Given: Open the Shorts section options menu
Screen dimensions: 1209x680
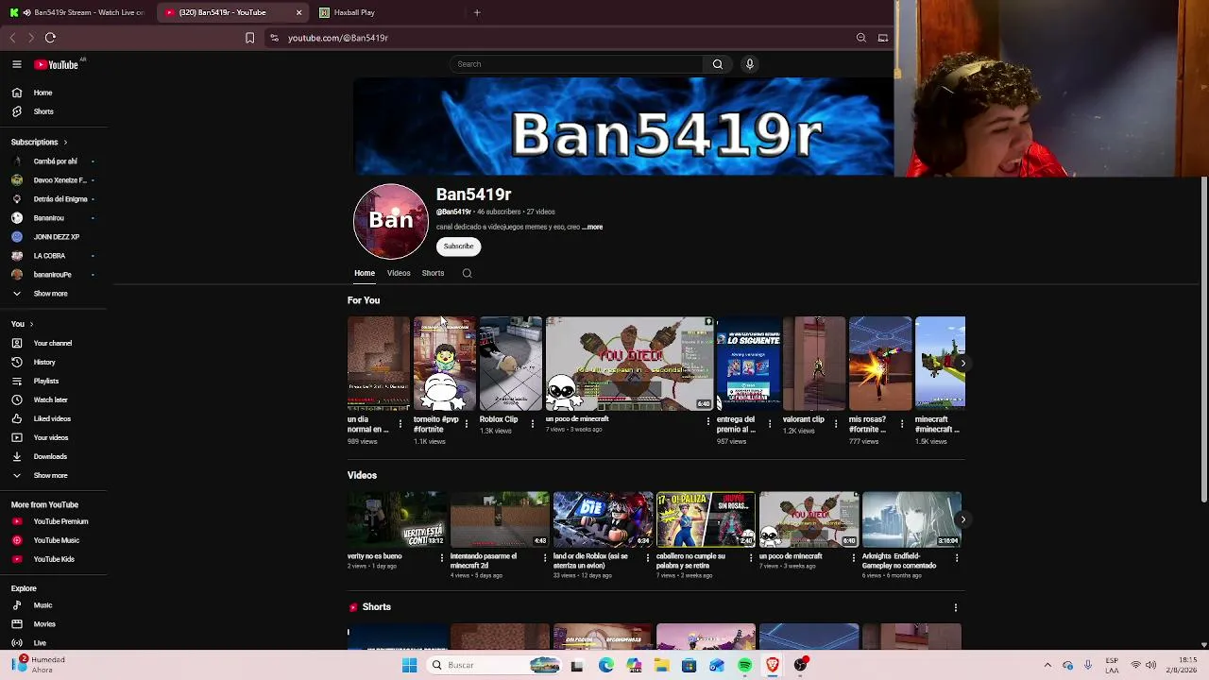Looking at the screenshot, I should coord(955,607).
